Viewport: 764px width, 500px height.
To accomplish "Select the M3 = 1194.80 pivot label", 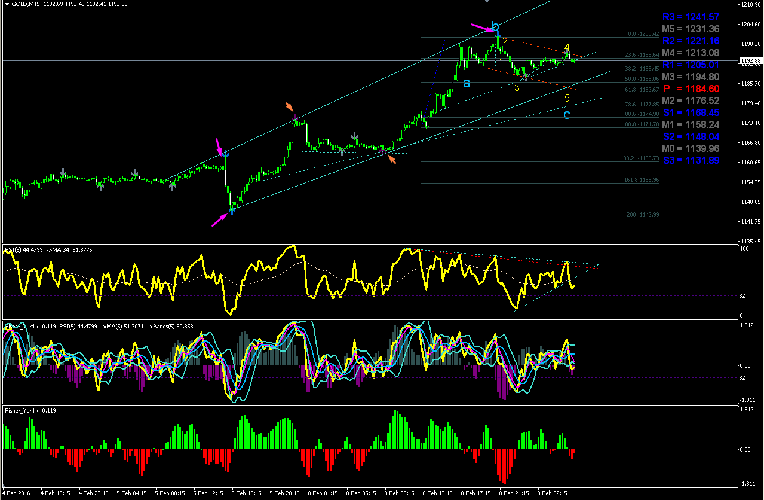I will pyautogui.click(x=691, y=77).
